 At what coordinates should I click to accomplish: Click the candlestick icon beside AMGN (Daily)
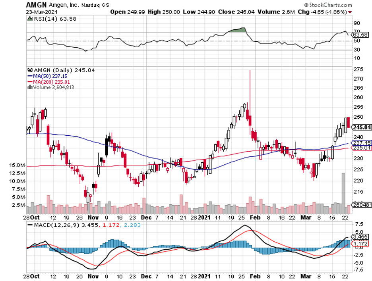pyautogui.click(x=28, y=70)
